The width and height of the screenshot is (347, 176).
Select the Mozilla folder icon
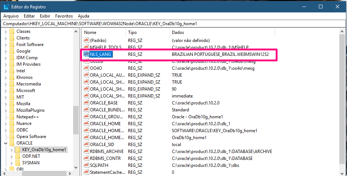[x=12, y=104]
